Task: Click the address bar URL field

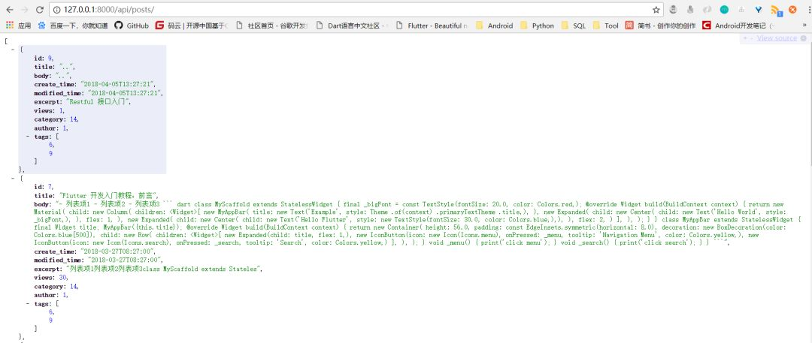Action: [357, 9]
